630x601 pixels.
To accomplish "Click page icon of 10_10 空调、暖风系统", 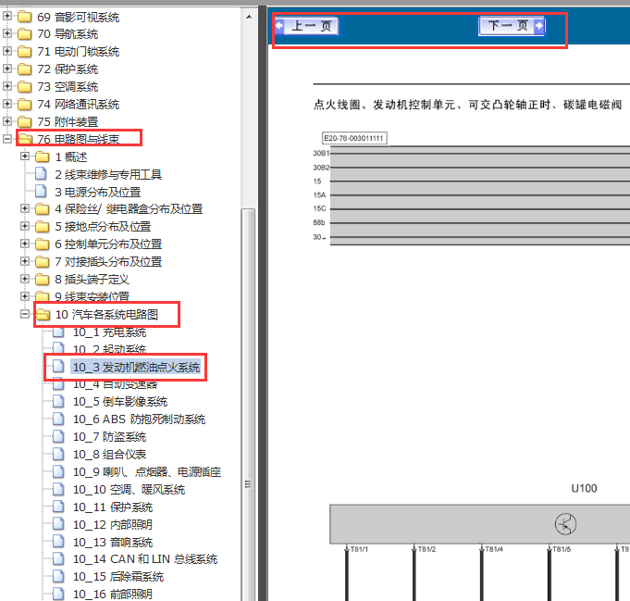I will (58, 489).
